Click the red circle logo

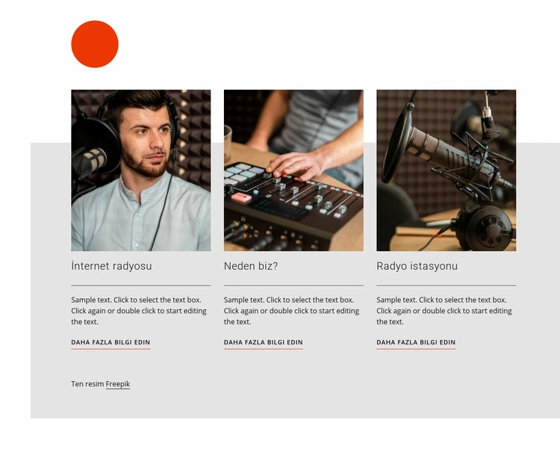tap(95, 44)
